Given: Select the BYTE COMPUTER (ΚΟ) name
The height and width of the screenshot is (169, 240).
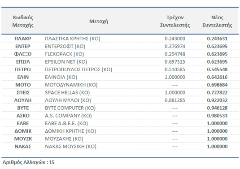Looking at the screenshot, I should pyautogui.click(x=70, y=108).
